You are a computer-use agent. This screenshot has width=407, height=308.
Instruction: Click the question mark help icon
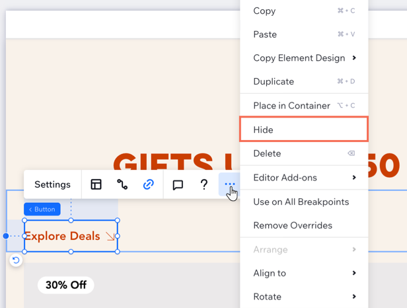[x=204, y=184]
